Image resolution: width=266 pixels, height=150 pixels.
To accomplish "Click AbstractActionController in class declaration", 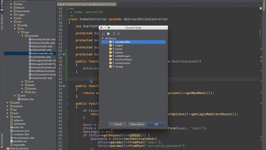I will pyautogui.click(x=146, y=19).
